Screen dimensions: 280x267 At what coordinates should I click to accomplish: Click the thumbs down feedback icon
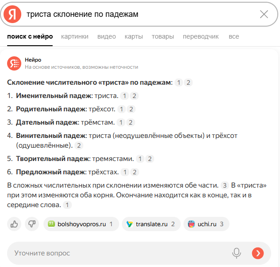pyautogui.click(x=32, y=224)
